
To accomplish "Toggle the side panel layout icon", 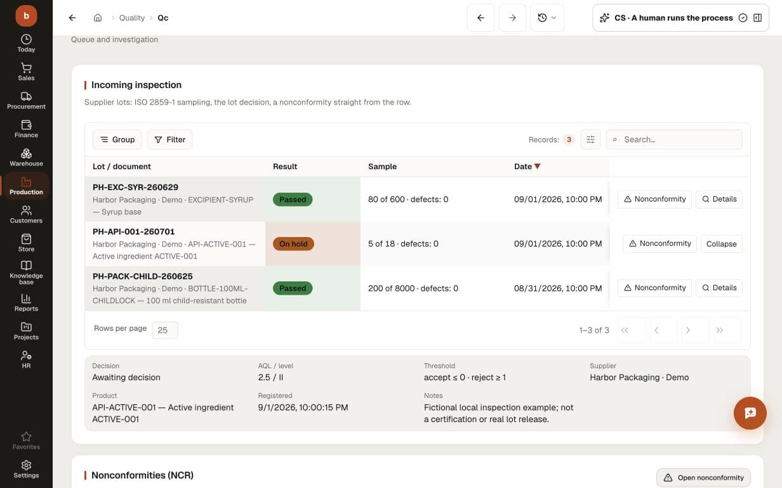I will pyautogui.click(x=757, y=18).
